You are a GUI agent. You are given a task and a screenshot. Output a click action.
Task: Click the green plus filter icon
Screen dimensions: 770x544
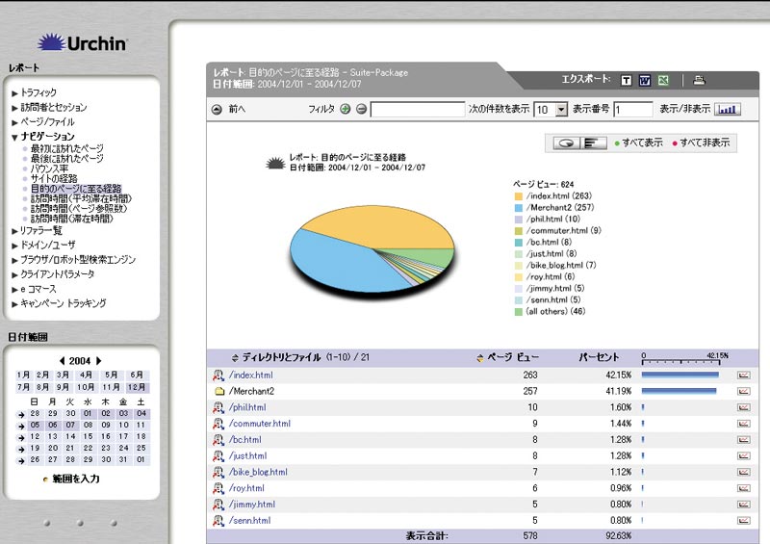(346, 110)
